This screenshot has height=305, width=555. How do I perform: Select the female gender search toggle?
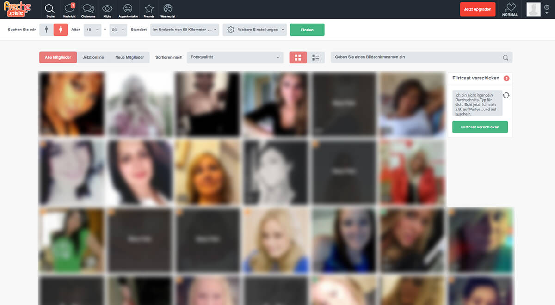coord(61,30)
